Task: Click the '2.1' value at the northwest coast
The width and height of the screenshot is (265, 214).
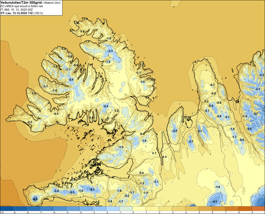Action: (x=72, y=30)
